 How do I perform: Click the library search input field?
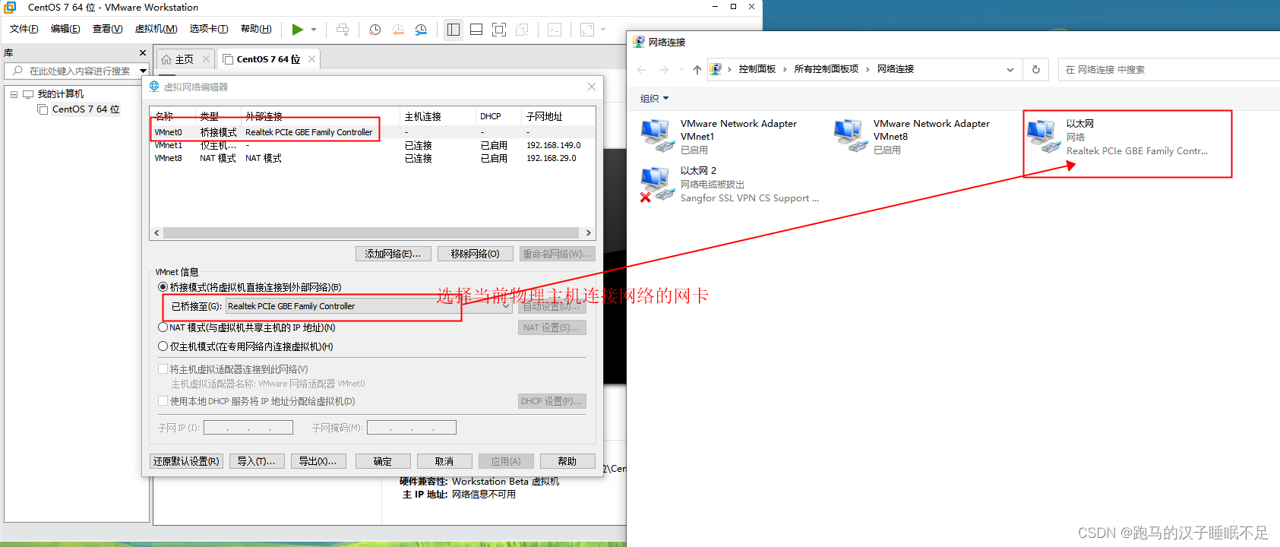78,71
